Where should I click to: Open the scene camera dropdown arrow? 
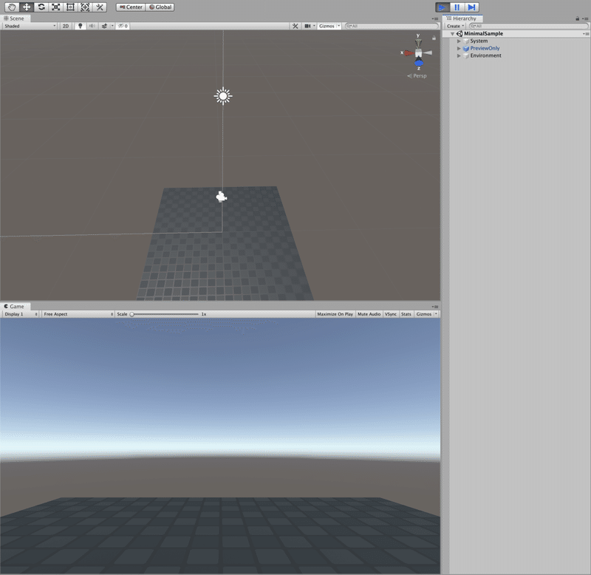point(315,26)
